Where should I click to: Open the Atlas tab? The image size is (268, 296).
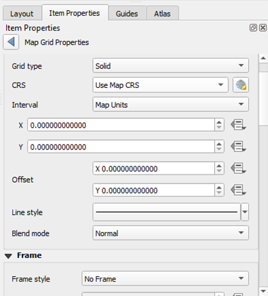click(162, 14)
